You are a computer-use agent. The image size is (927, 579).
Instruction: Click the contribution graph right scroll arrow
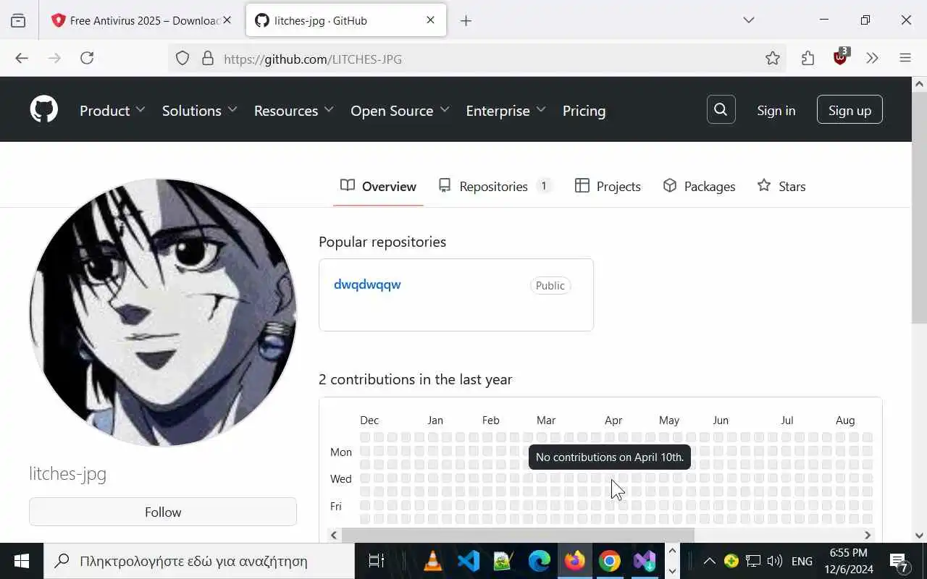pos(867,535)
